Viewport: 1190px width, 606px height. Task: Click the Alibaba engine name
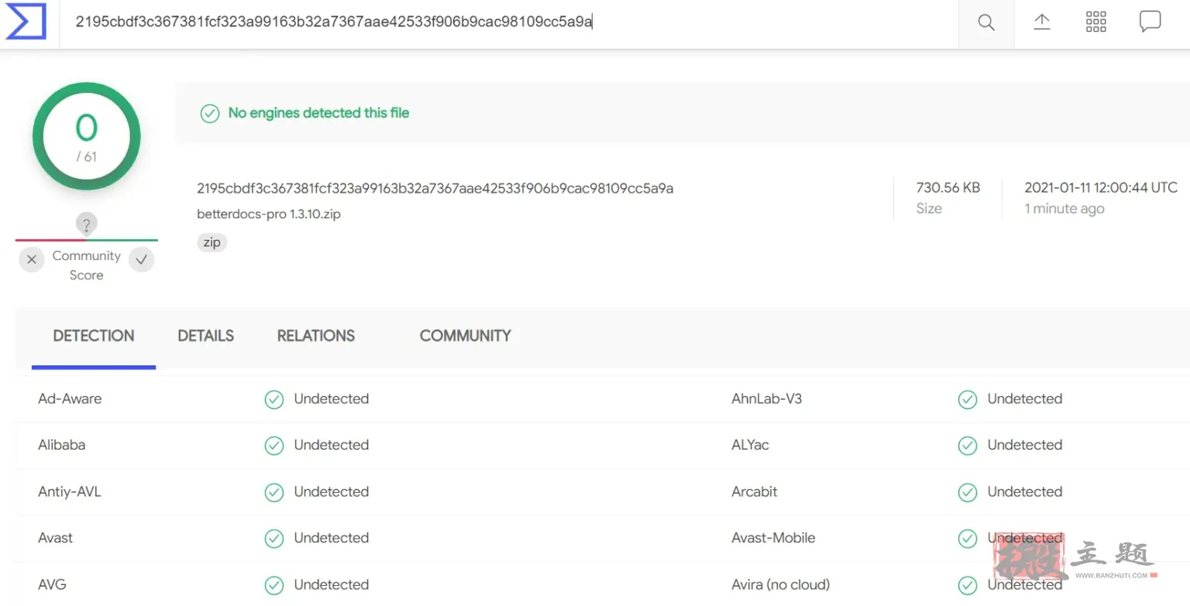62,445
